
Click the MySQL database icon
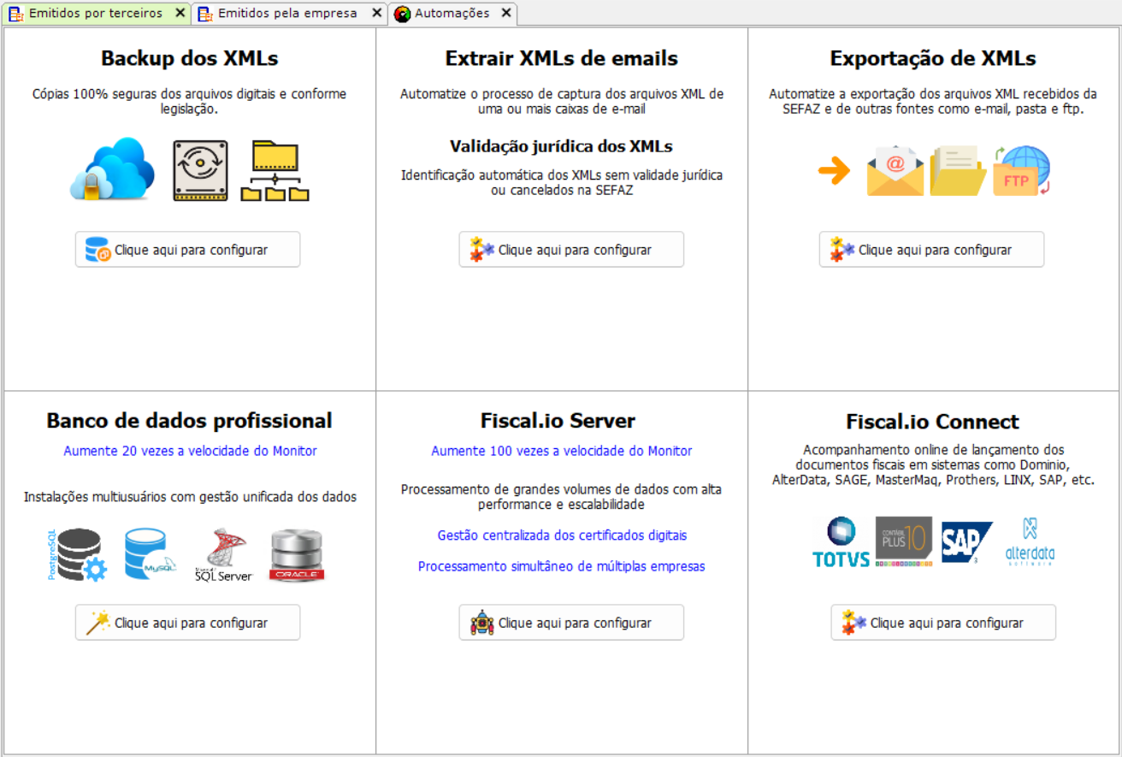[x=150, y=553]
